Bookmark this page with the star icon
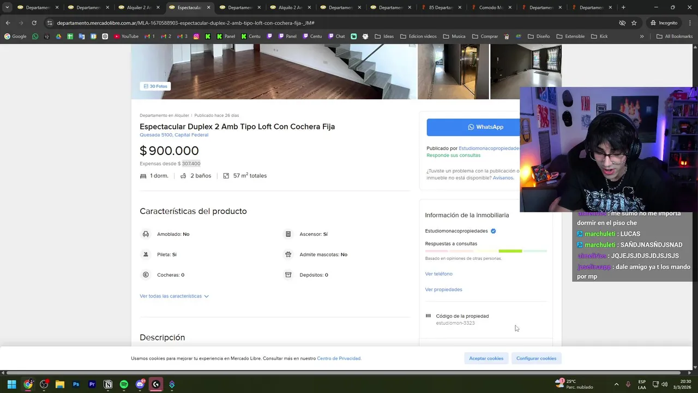 click(634, 23)
